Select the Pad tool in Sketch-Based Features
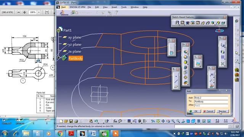Viewport: 244px width, 137px height. click(x=177, y=23)
